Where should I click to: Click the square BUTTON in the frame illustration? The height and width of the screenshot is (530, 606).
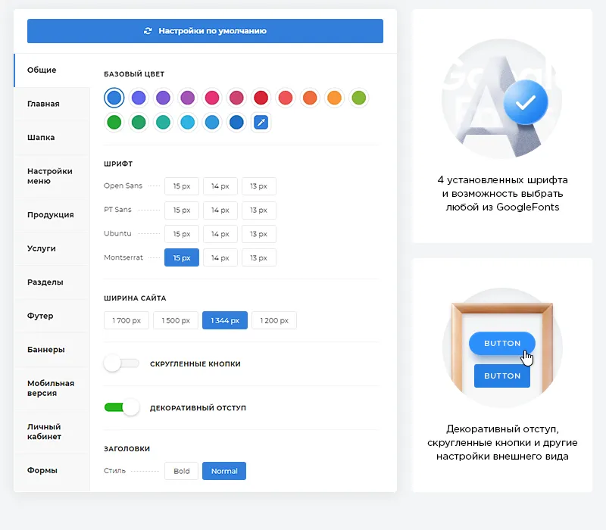click(502, 376)
